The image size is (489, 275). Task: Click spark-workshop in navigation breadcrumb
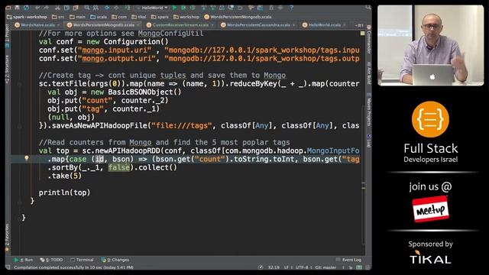click(28, 17)
